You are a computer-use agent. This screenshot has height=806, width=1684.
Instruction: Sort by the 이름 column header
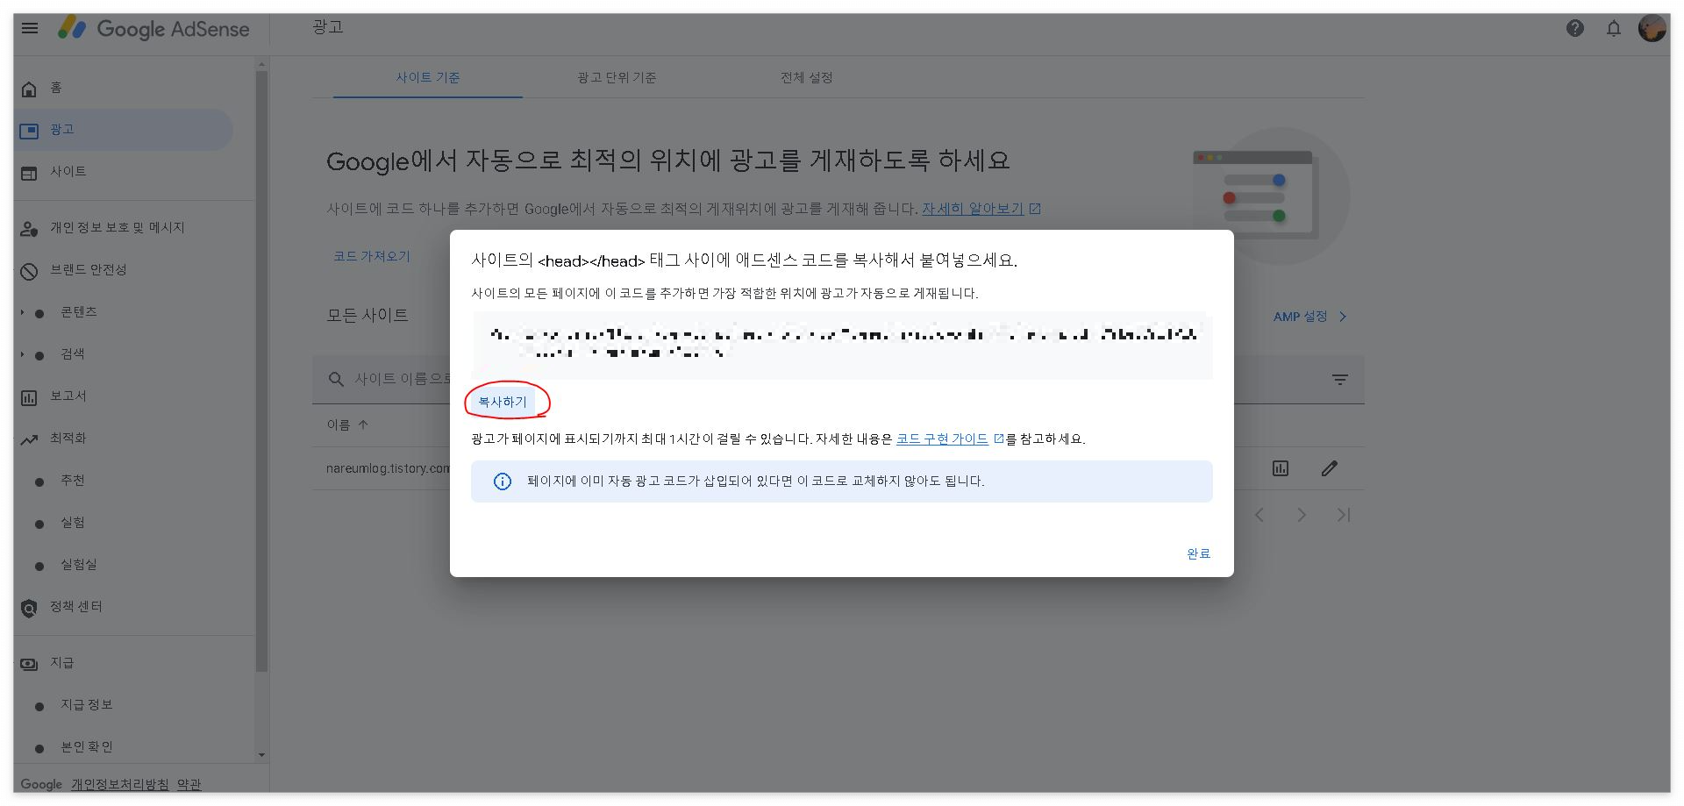[347, 424]
